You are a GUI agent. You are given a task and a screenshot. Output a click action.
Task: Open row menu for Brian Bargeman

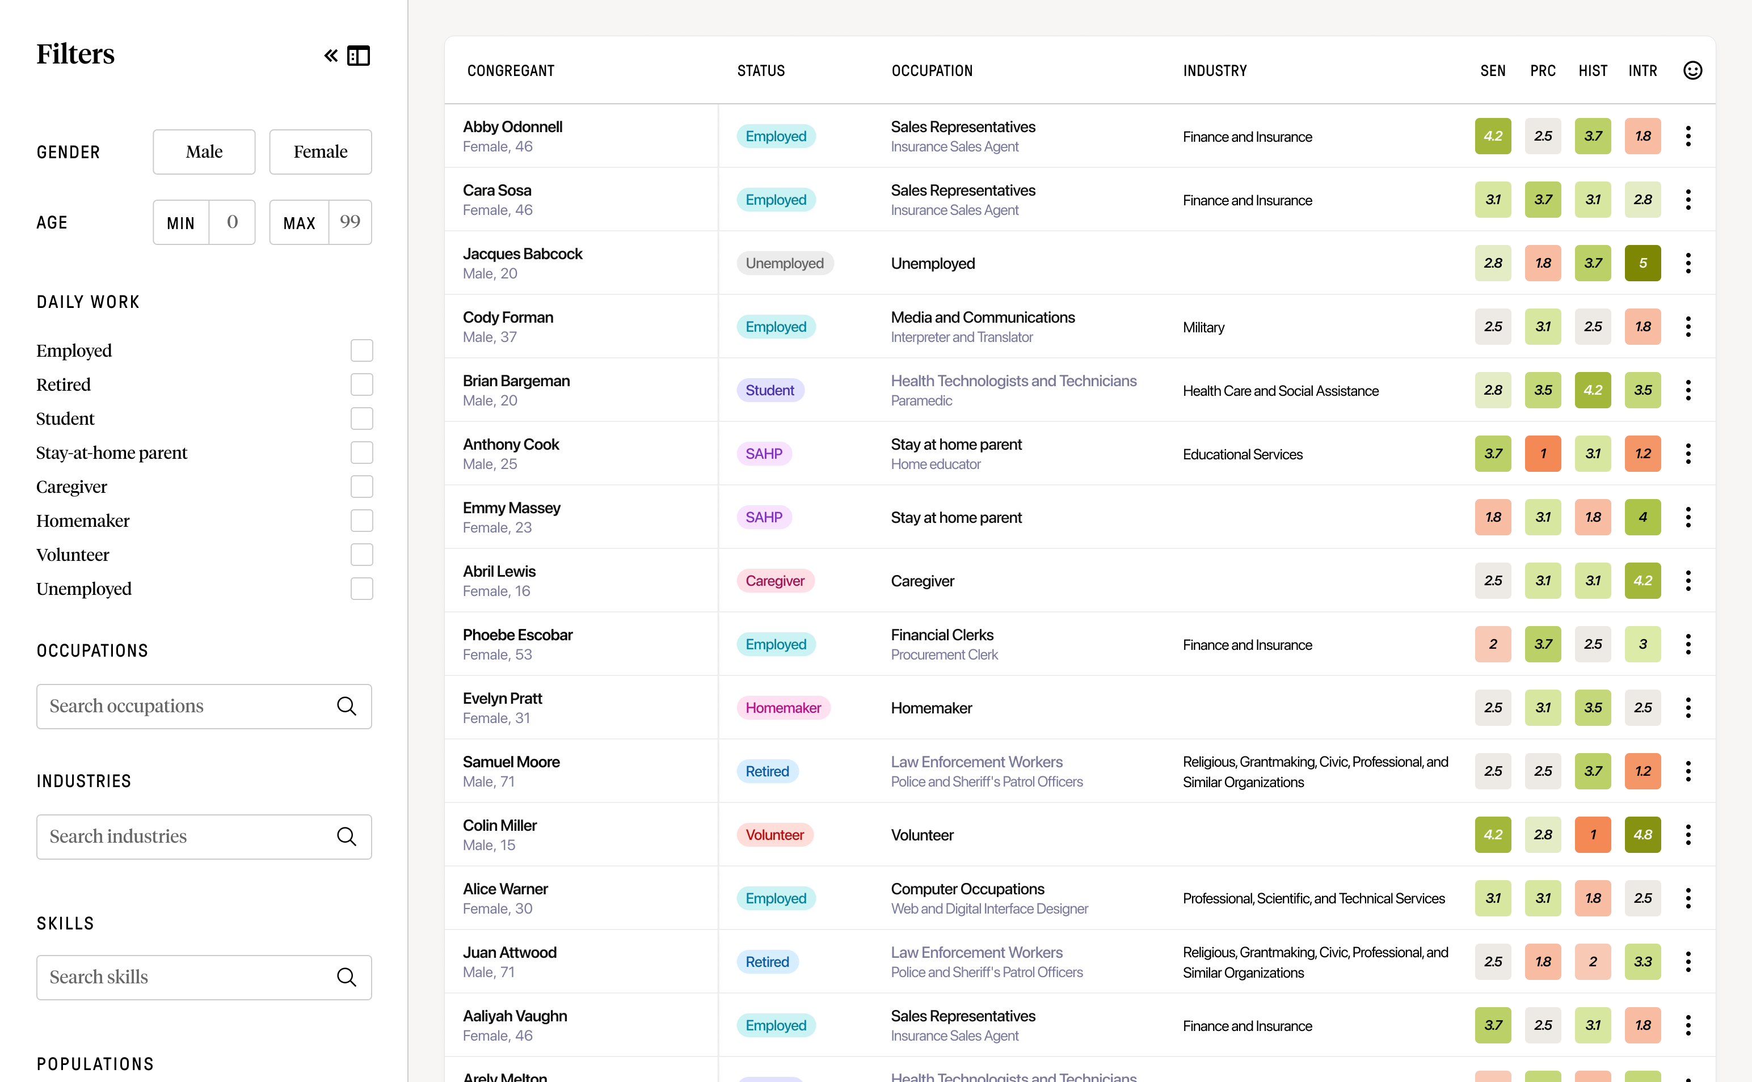[1688, 390]
